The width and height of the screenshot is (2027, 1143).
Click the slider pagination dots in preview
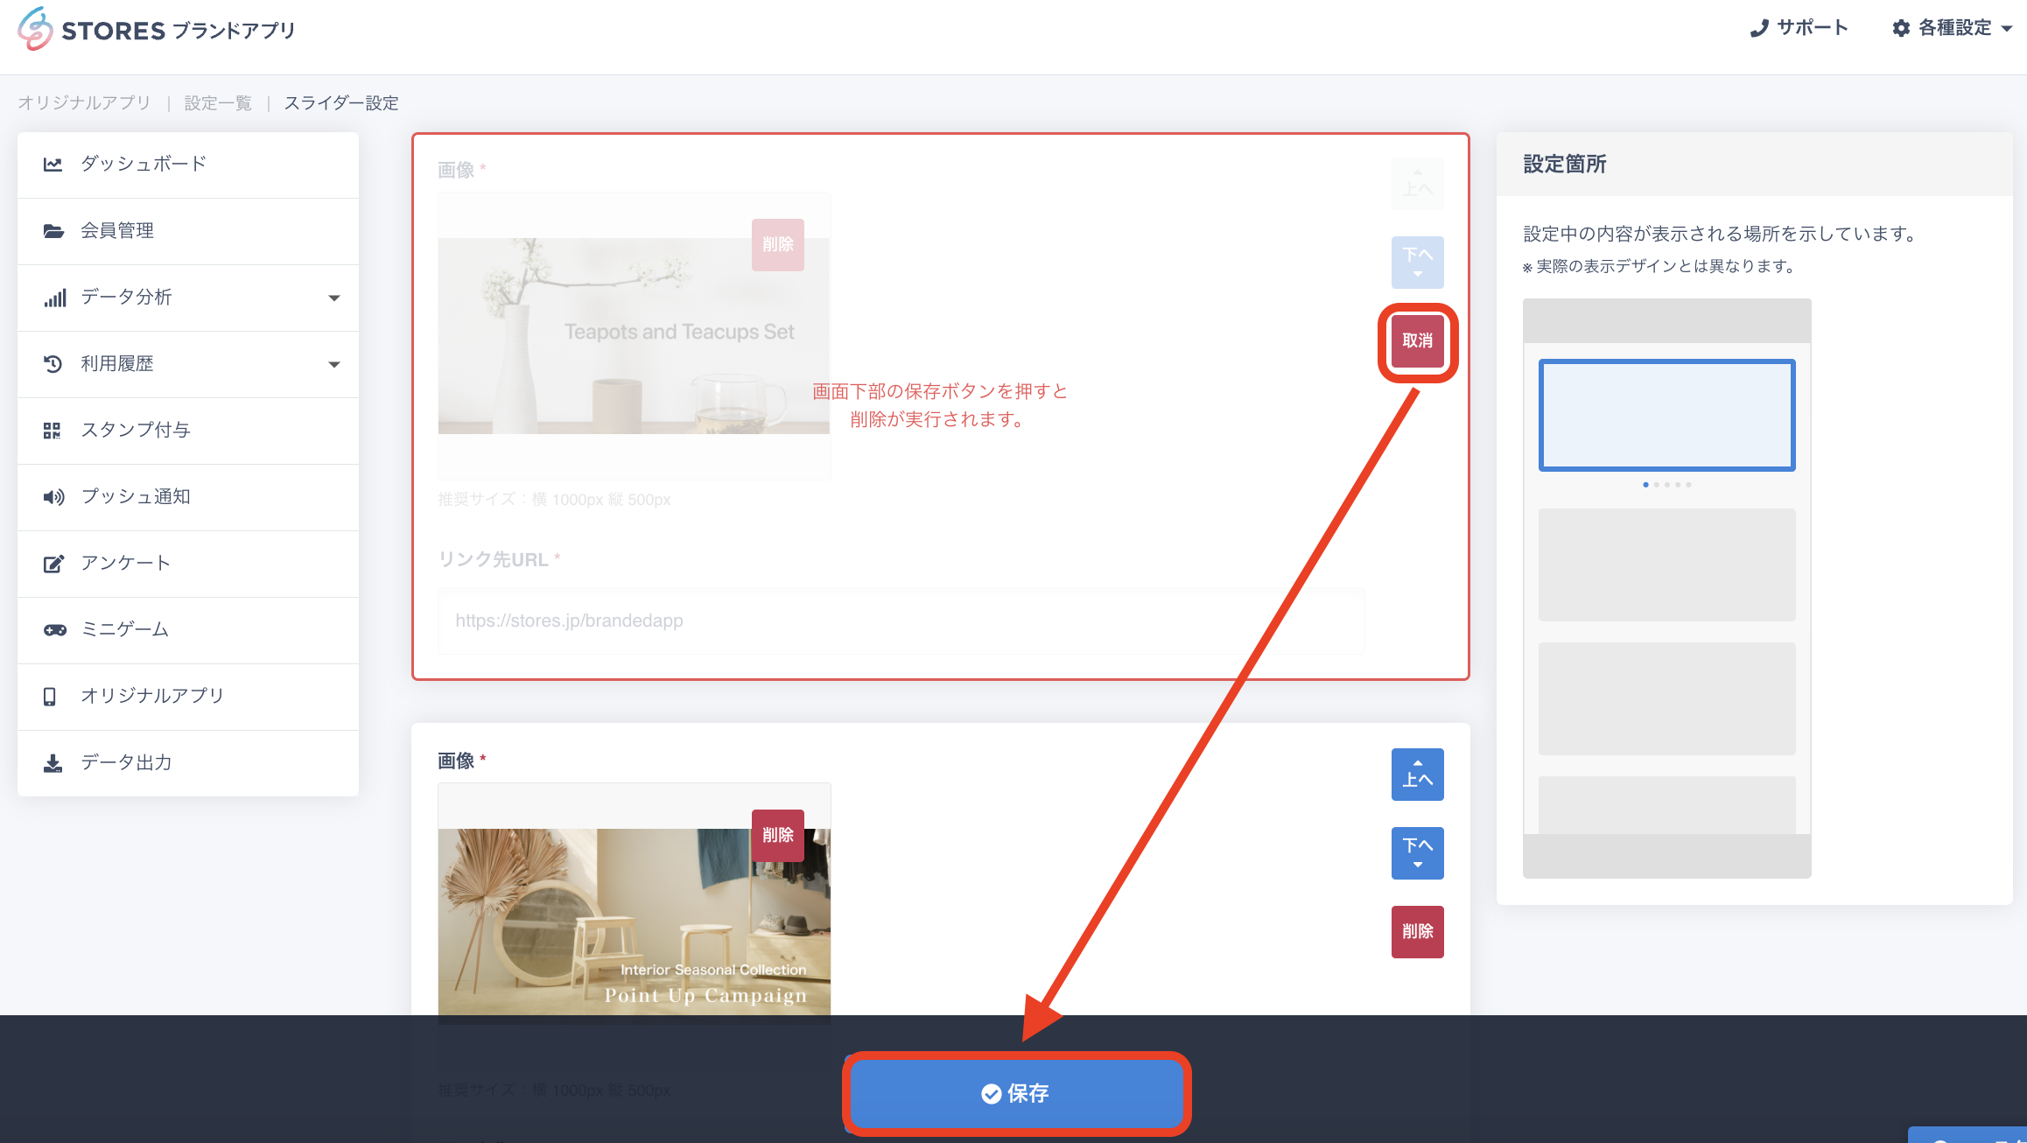coord(1667,485)
